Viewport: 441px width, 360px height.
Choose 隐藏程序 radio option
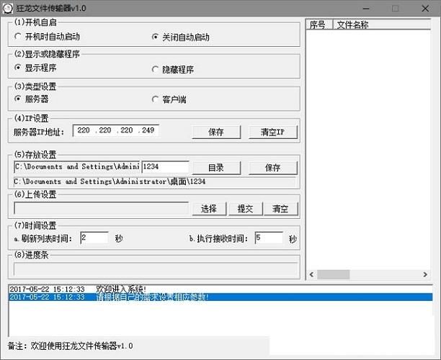click(x=156, y=69)
